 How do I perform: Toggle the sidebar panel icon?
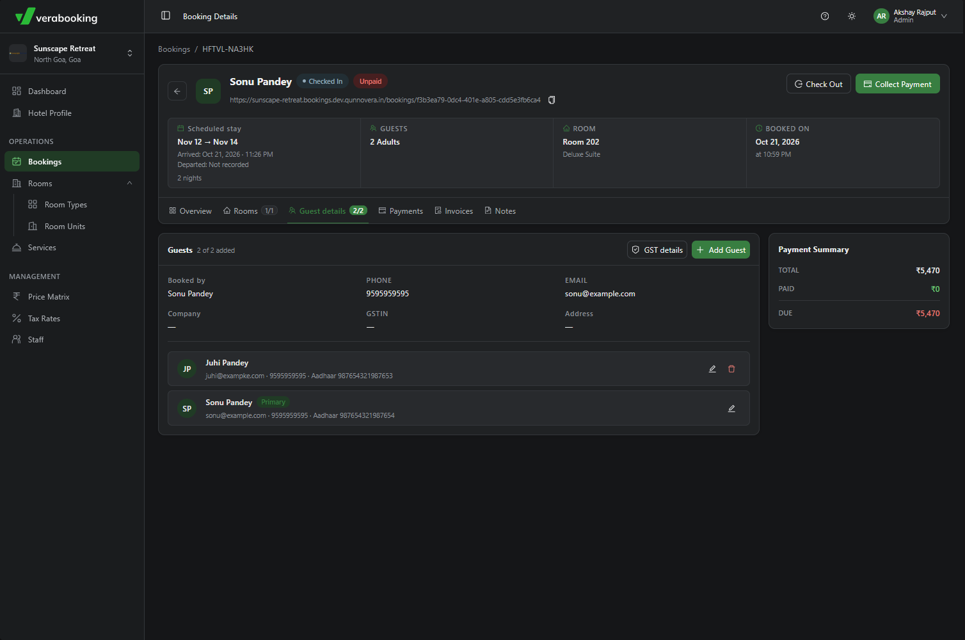click(166, 16)
